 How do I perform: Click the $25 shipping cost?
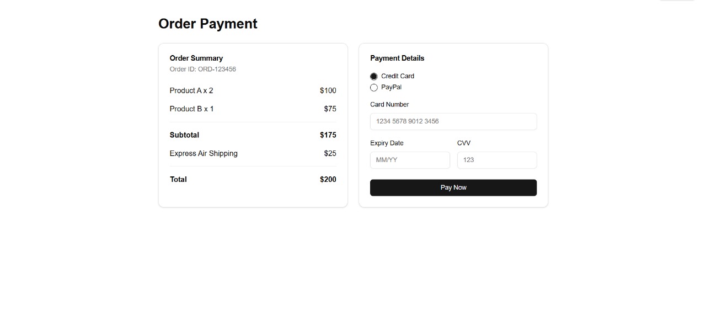[x=330, y=153]
